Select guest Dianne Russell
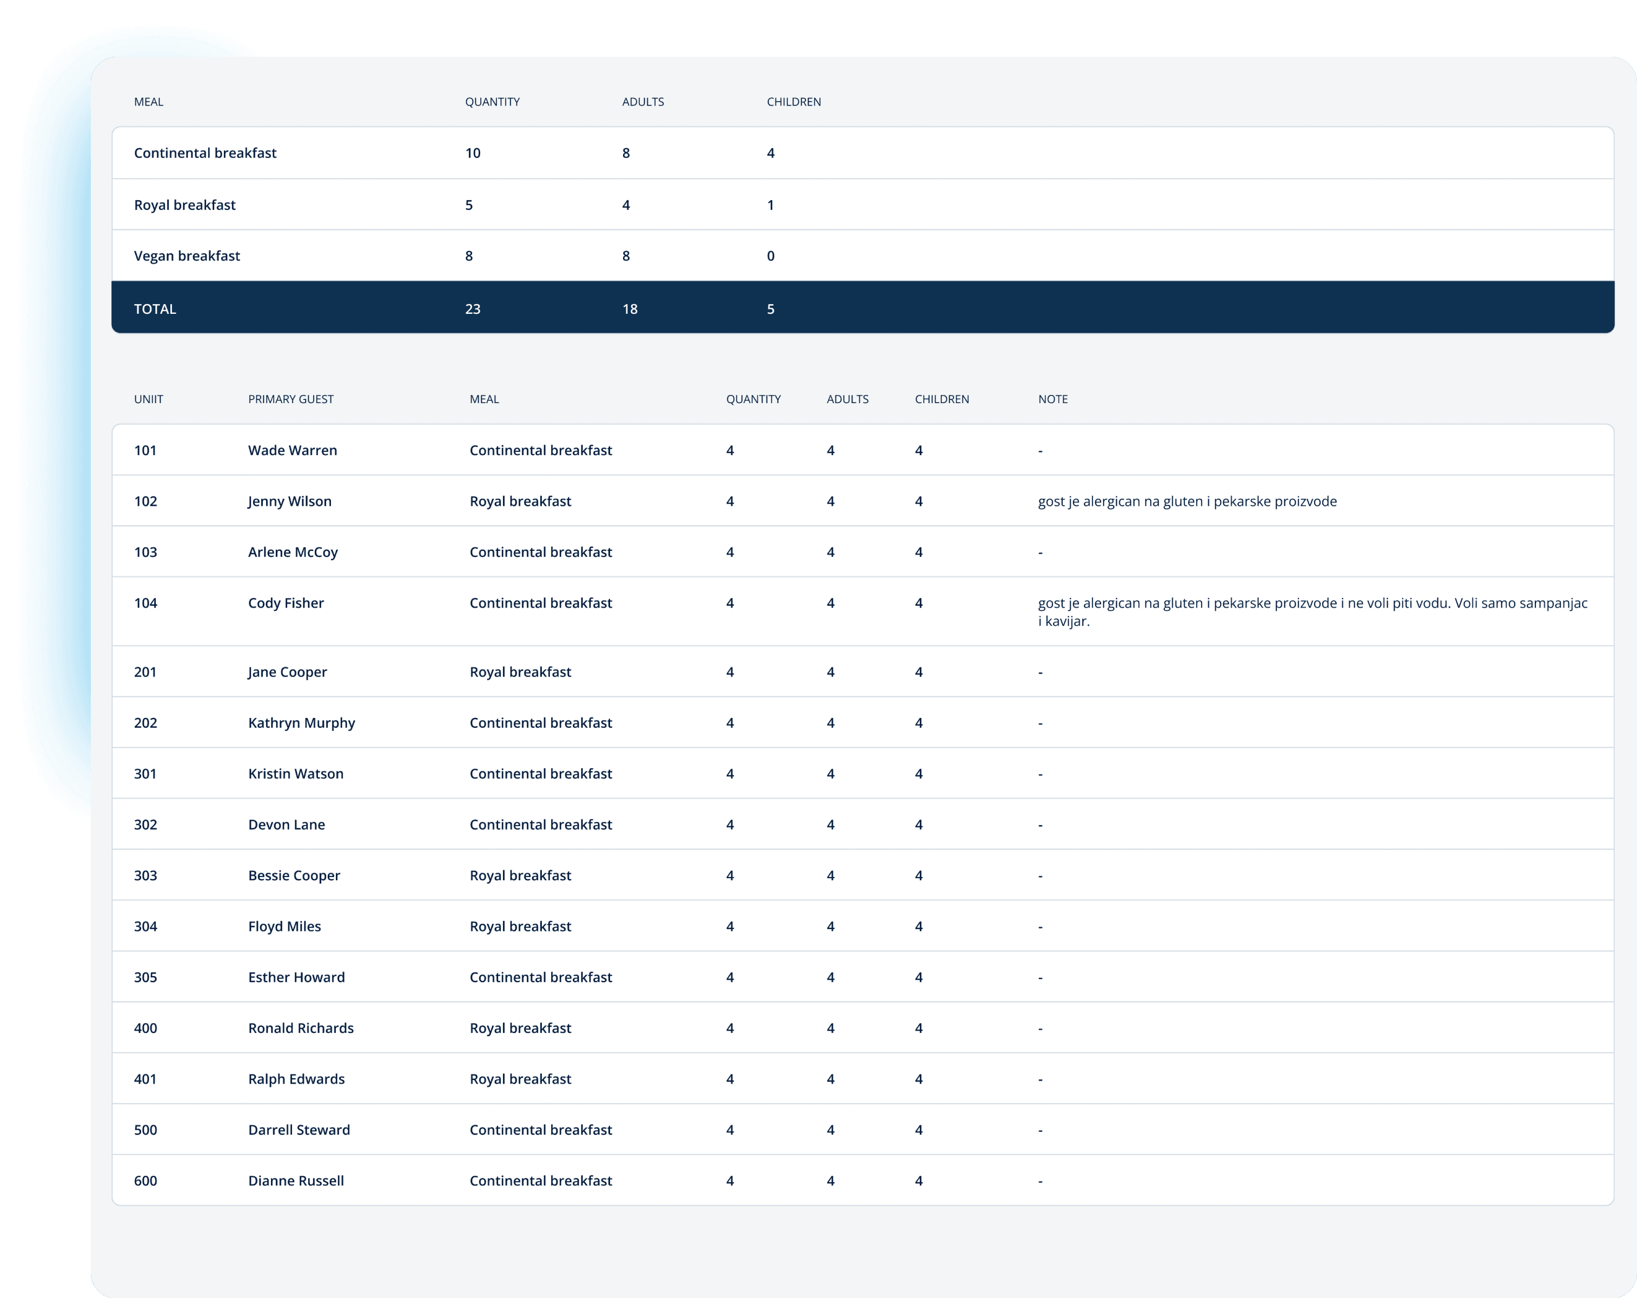Viewport: 1637px width, 1298px height. coord(295,1181)
